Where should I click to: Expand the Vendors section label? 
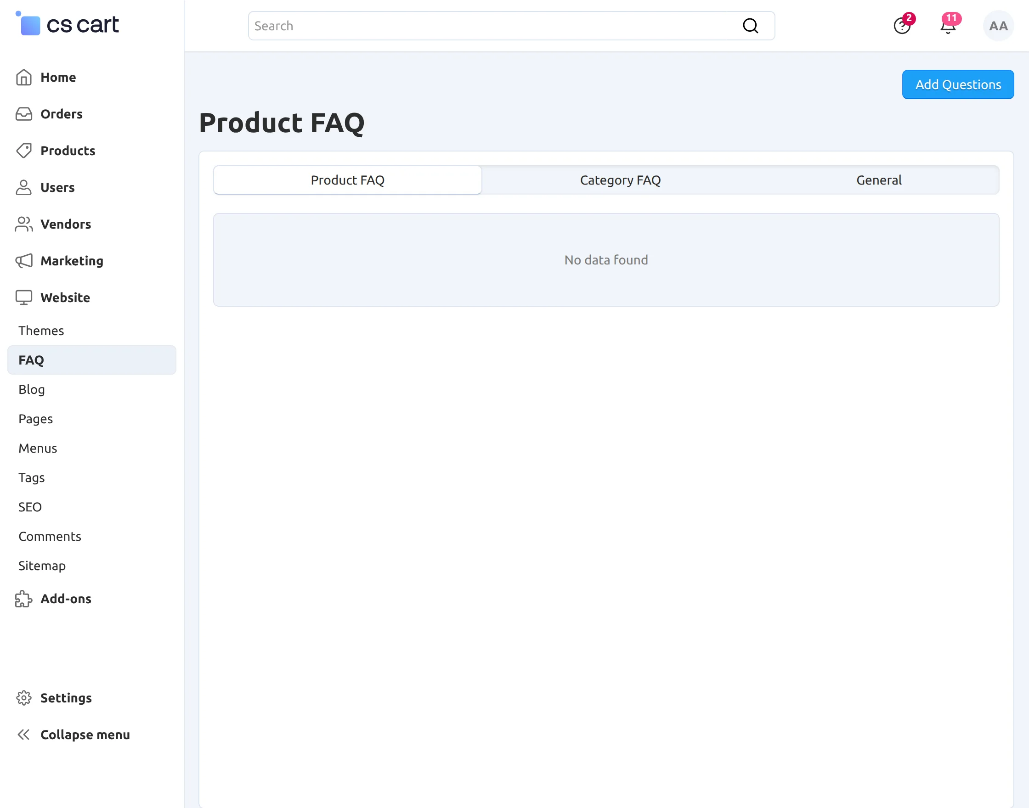[x=66, y=224]
